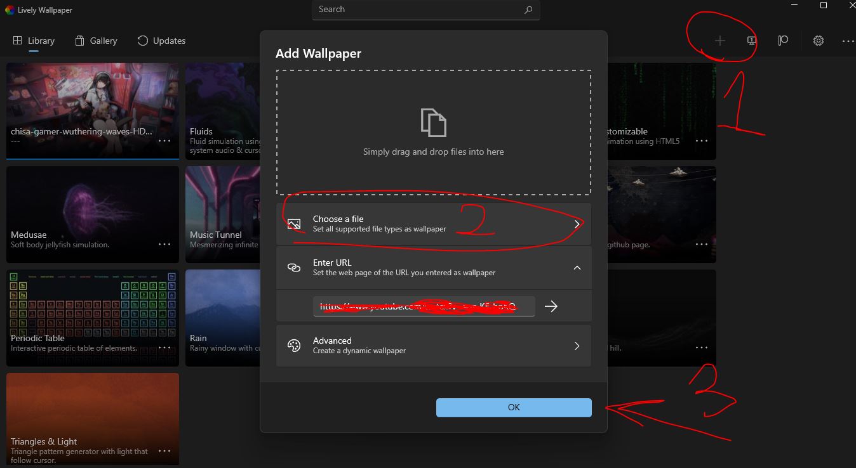Click the Patreon icon in the toolbar
This screenshot has width=856, height=468.
[x=783, y=41]
